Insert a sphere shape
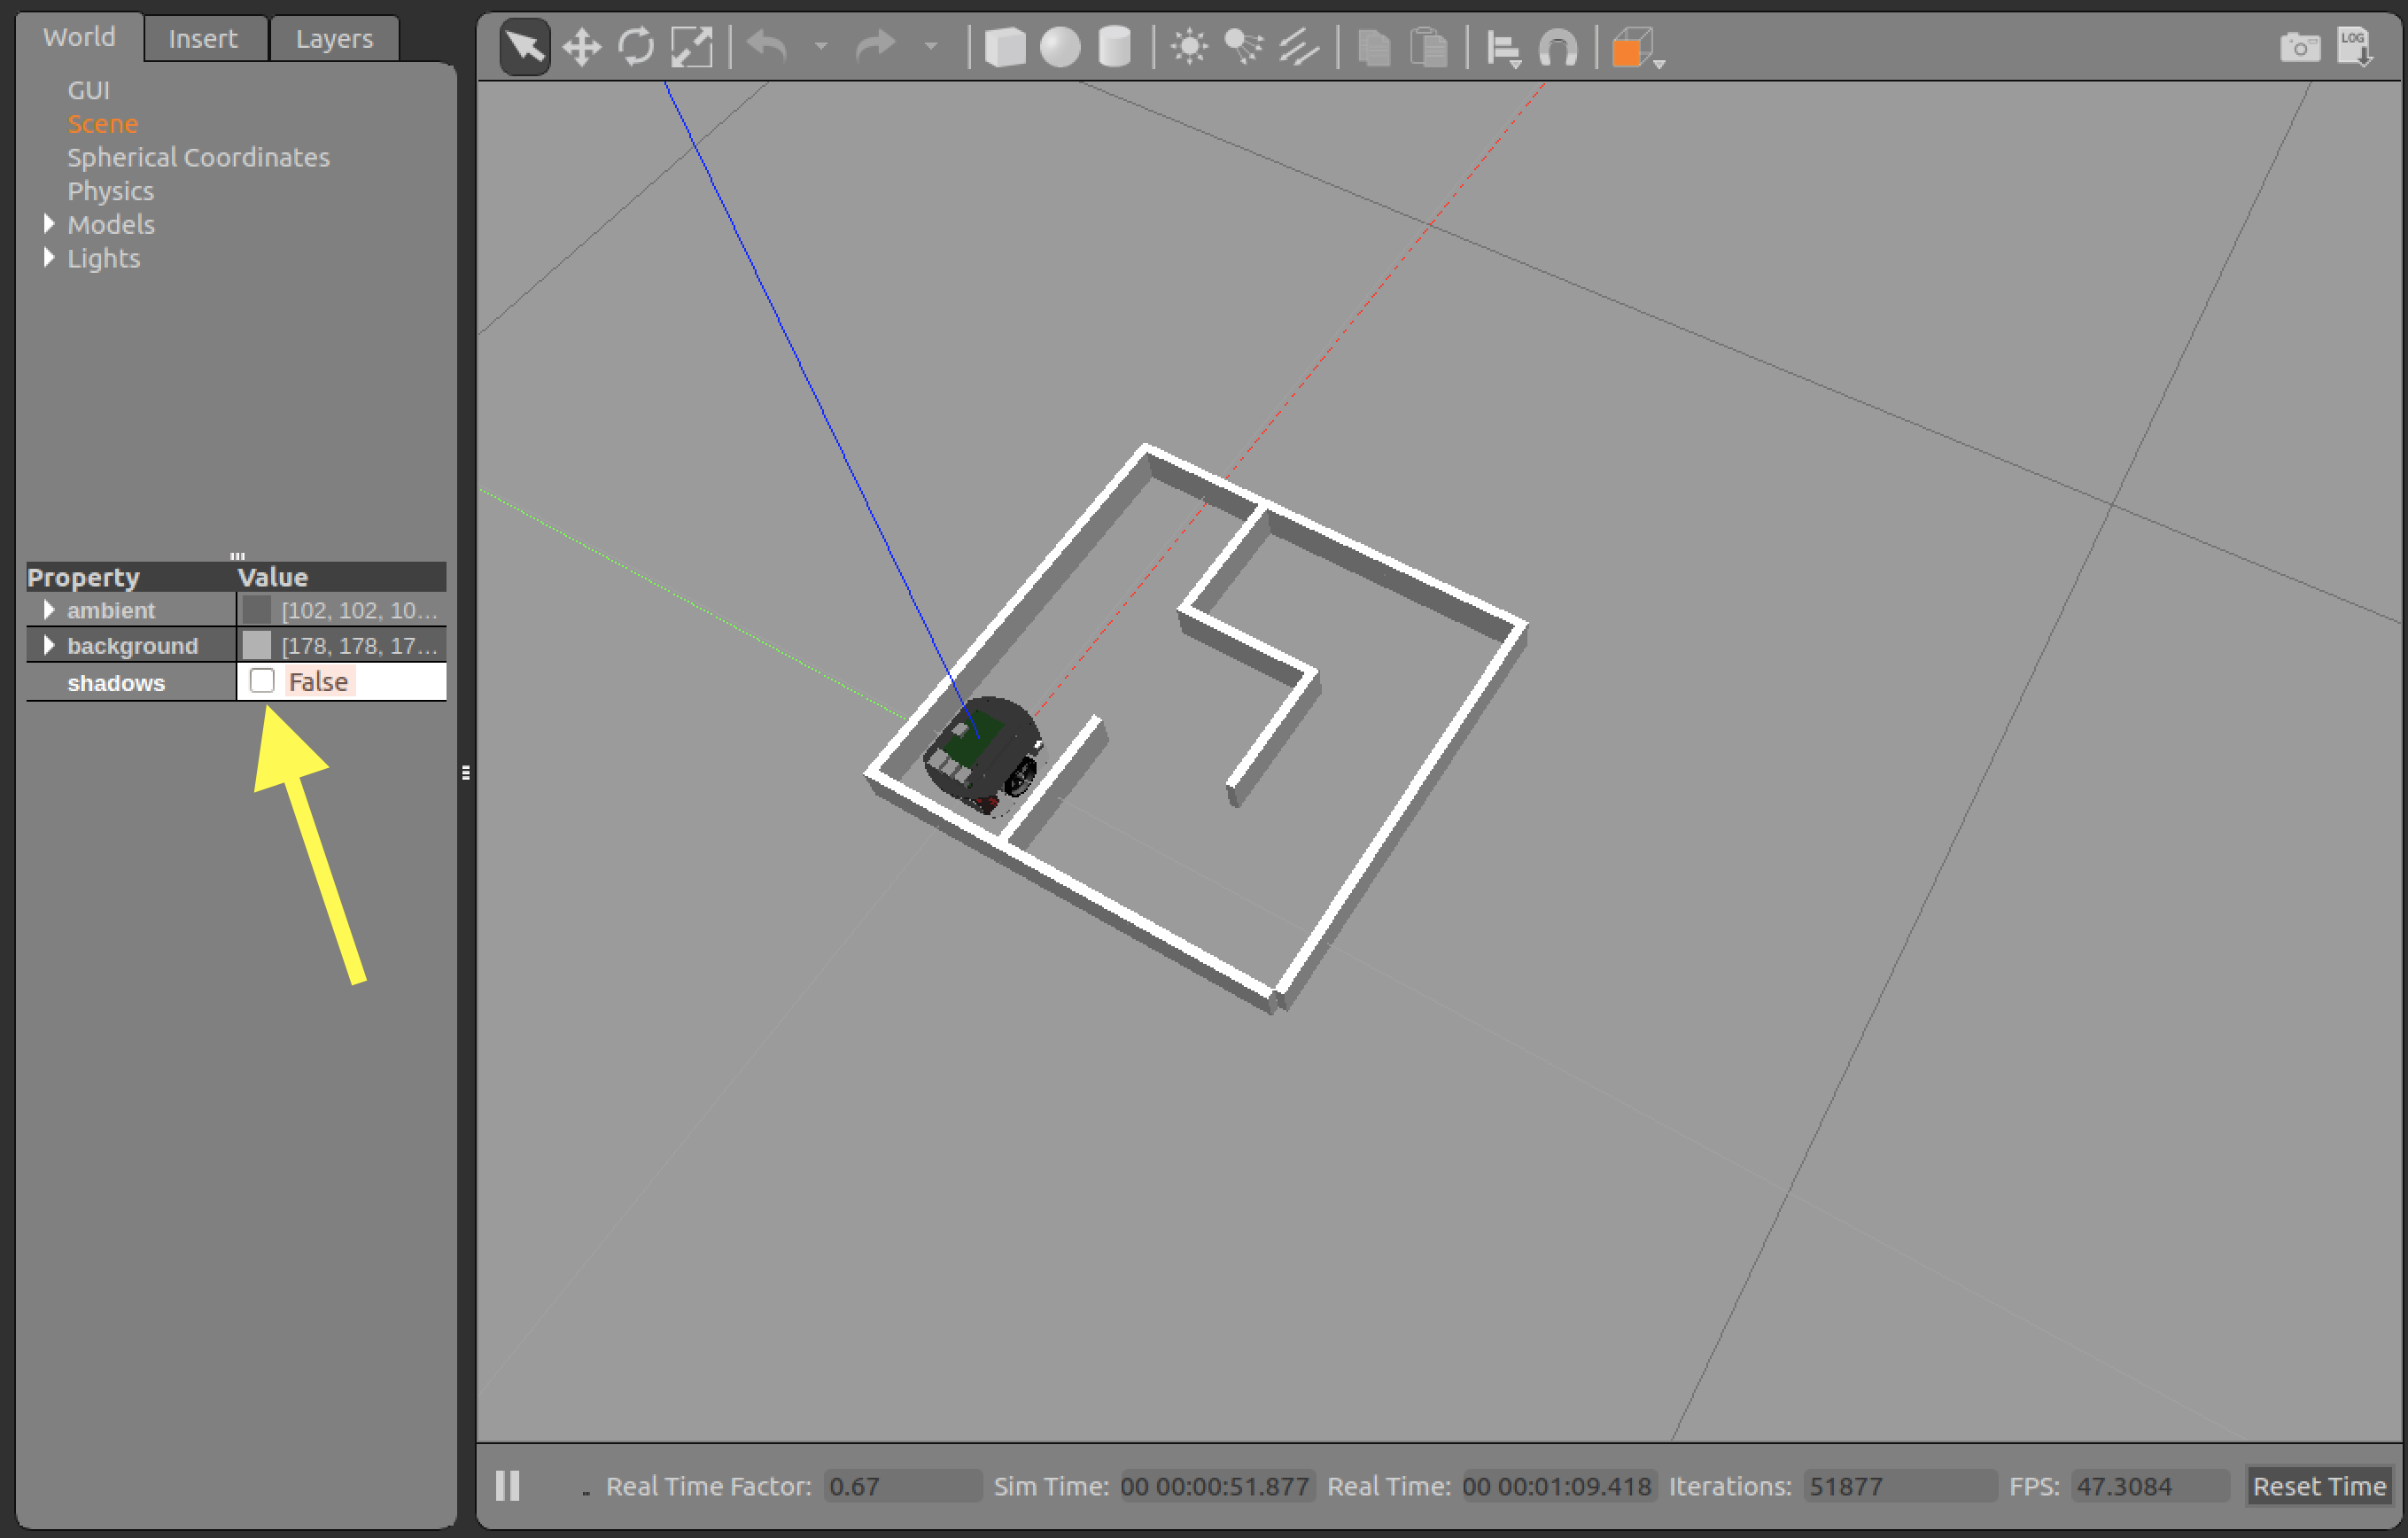Image resolution: width=2408 pixels, height=1538 pixels. click(1060, 46)
